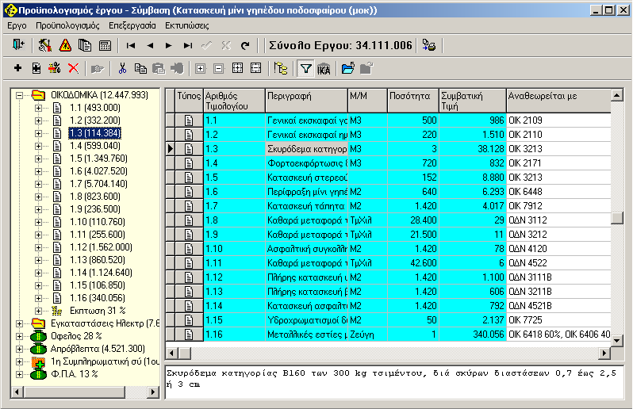Viewport: 633px width, 409px height.
Task: Click the refresh arrow icon
Action: click(x=244, y=46)
